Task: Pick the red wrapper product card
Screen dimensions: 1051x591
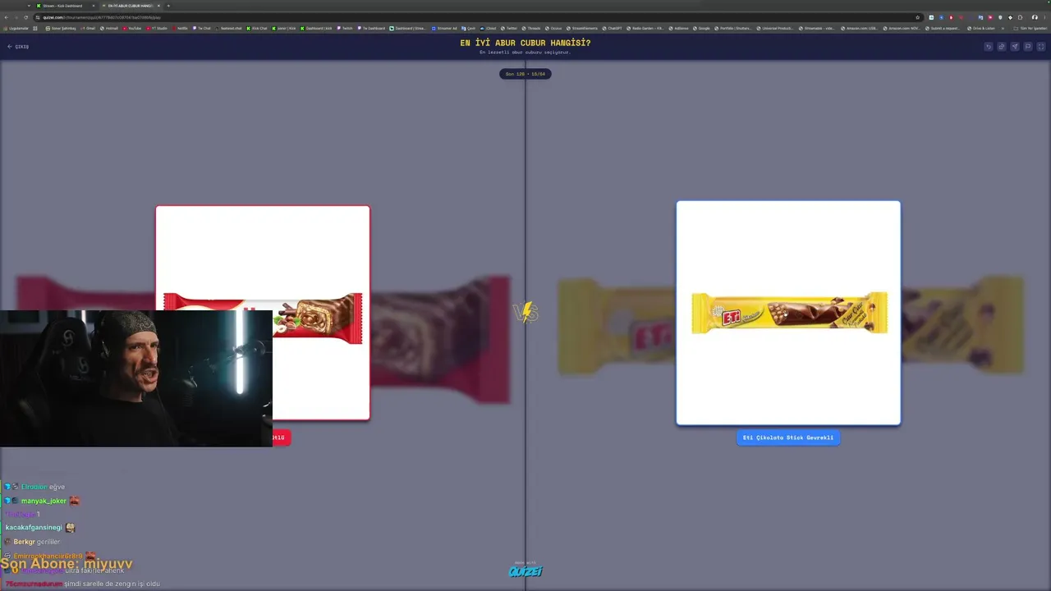Action: click(x=263, y=313)
